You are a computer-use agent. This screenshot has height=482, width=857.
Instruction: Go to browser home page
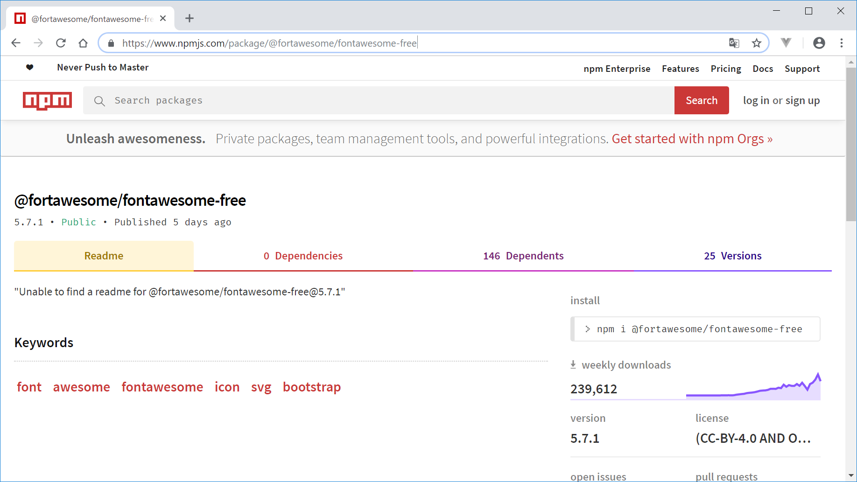point(83,43)
